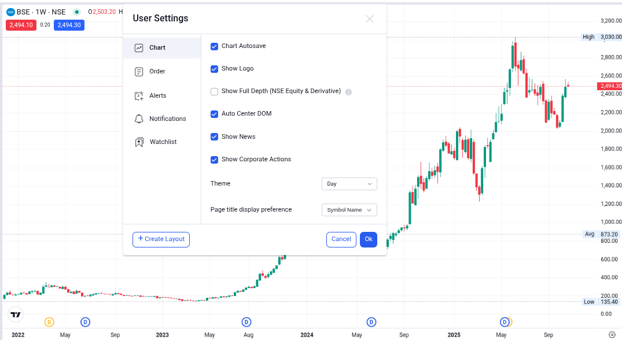The width and height of the screenshot is (622, 340).
Task: Click the Create Layout button
Action: (161, 239)
